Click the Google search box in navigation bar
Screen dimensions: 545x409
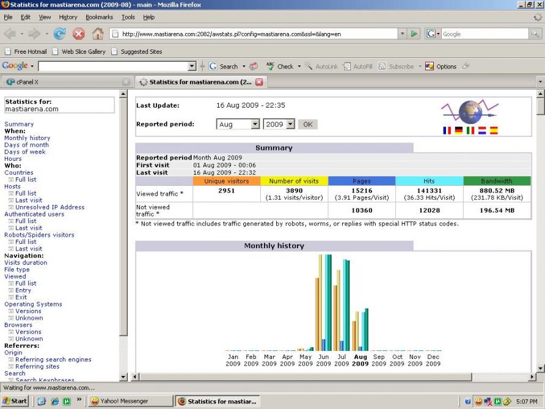click(x=484, y=34)
